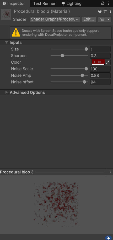This screenshot has width=113, height=240.
Task: Switch to the Test Runner tab
Action: pos(44,3)
